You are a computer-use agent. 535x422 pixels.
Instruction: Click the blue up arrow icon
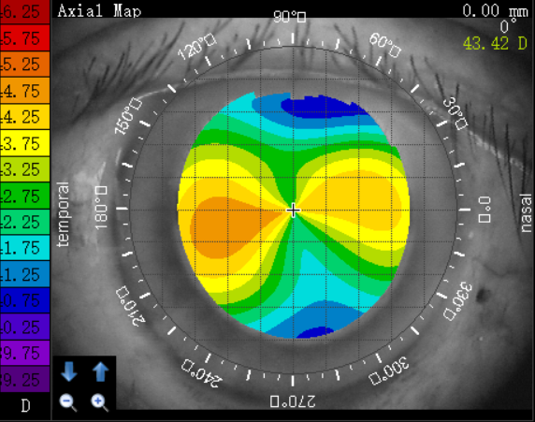(x=101, y=371)
